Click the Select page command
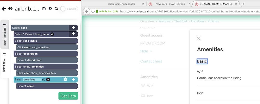260x104 pixels. [40, 28]
